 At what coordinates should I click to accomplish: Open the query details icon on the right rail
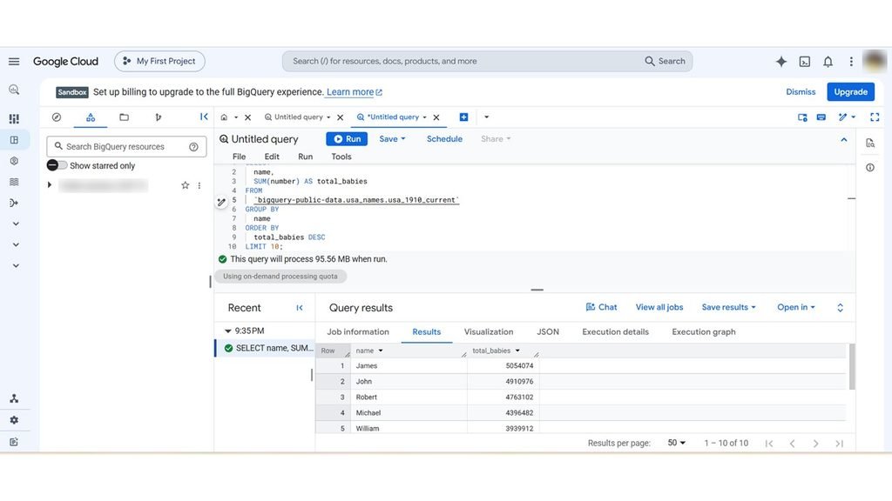[870, 144]
